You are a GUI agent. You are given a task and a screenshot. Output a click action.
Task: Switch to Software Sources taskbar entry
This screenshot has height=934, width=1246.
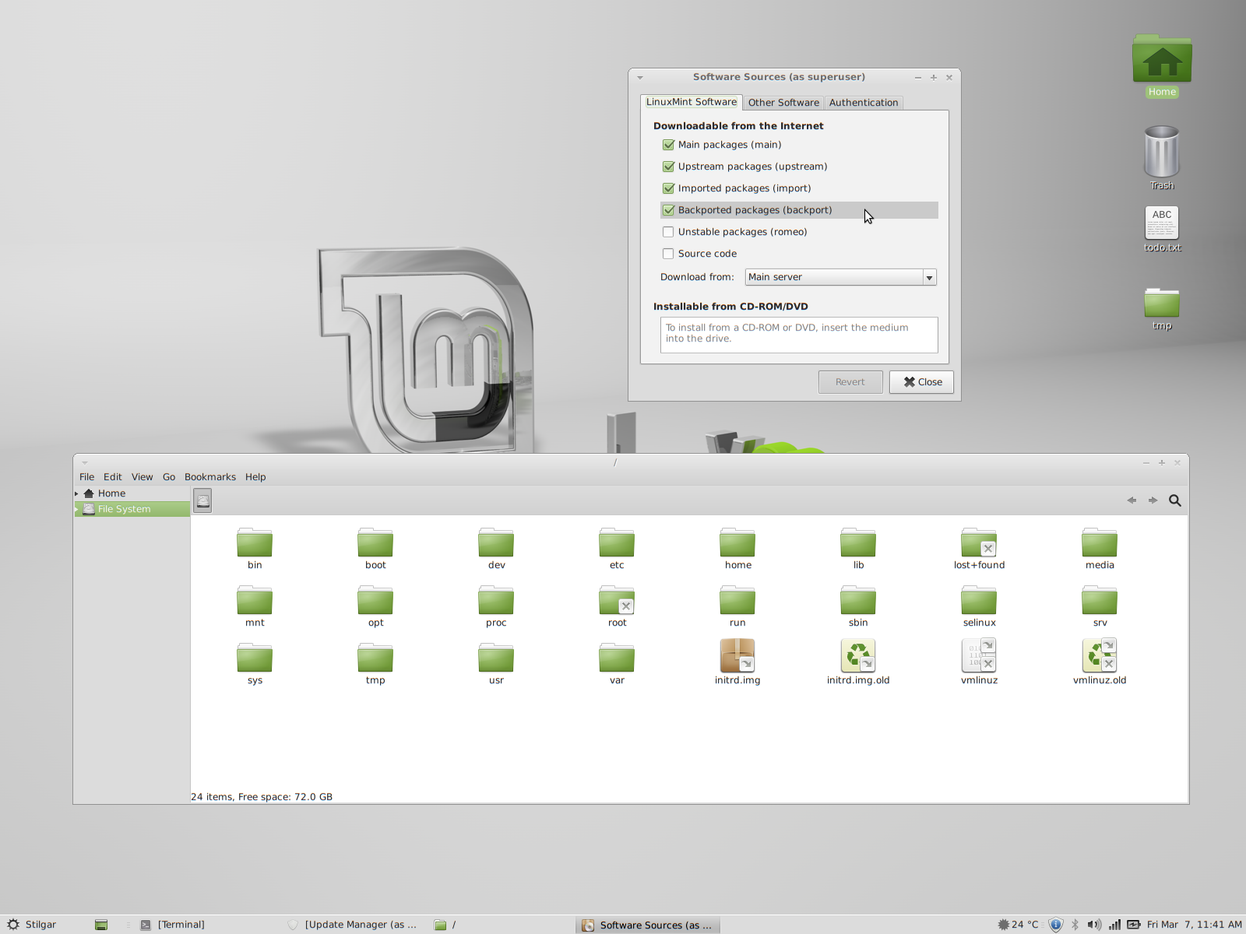pyautogui.click(x=648, y=925)
